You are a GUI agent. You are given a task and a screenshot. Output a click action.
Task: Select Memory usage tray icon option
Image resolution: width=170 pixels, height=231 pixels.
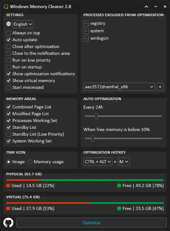pos(30,162)
